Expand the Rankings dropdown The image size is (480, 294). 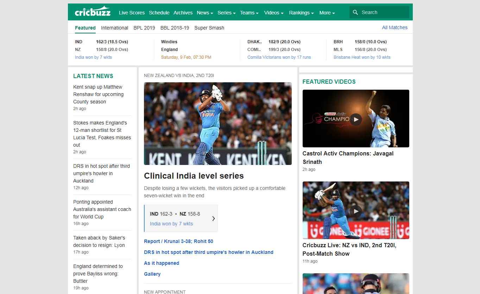[301, 13]
